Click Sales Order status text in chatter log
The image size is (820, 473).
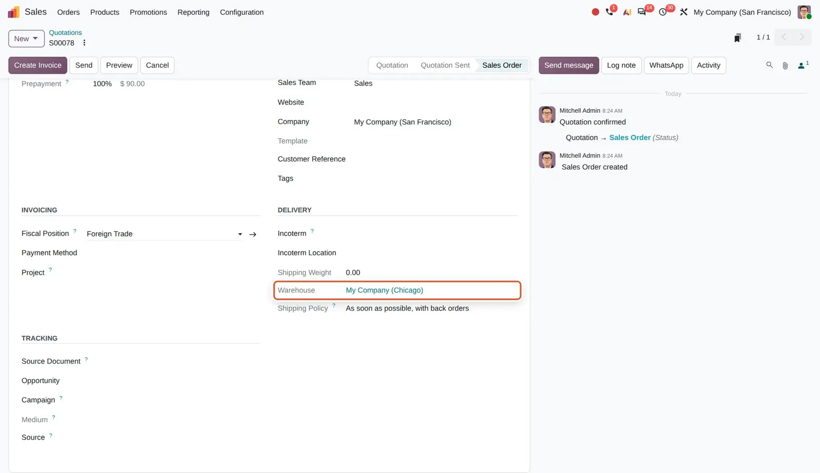[630, 138]
